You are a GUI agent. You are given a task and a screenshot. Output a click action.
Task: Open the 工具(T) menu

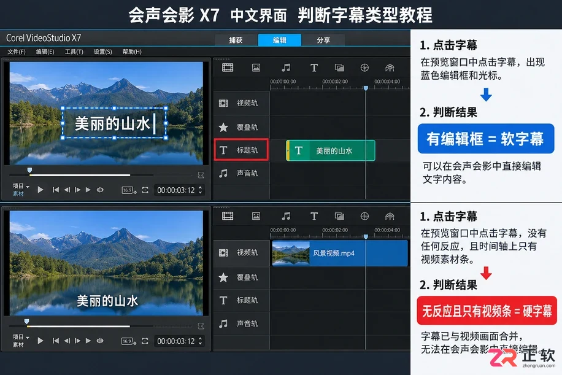point(74,52)
